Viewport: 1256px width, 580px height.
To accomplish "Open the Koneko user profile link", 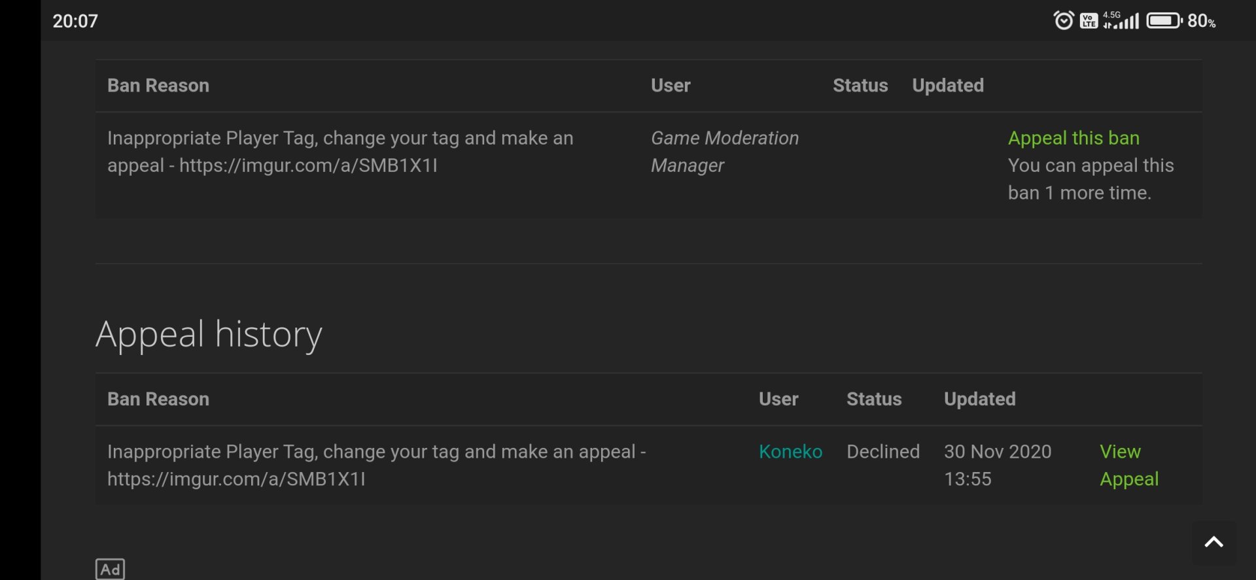I will [x=790, y=452].
